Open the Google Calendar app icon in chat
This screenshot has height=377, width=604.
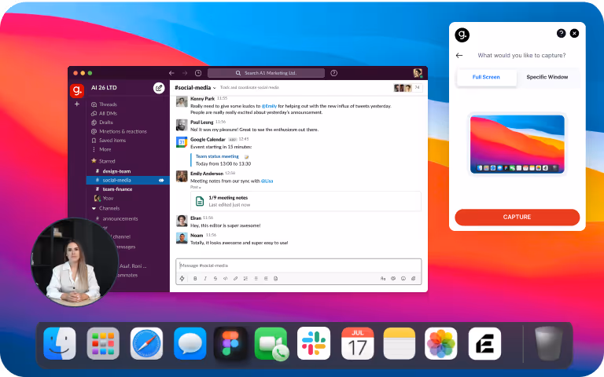coord(182,142)
